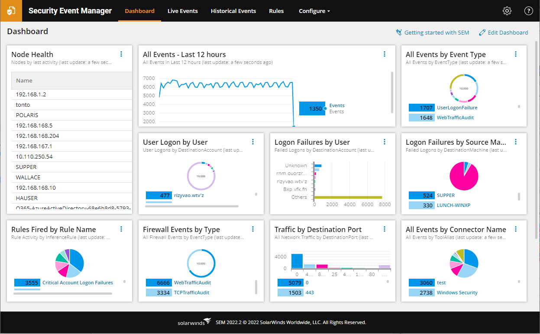540x334 pixels.
Task: Click the Security Event Manager shield logo
Action: pyautogui.click(x=11, y=11)
